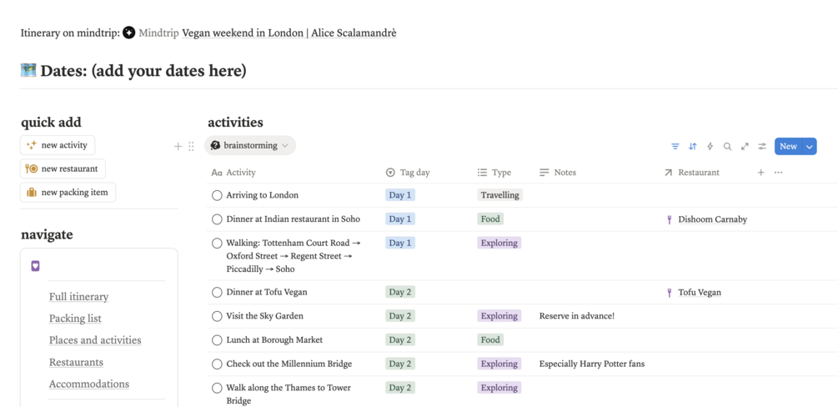Search the activities database
This screenshot has width=838, height=407.
pos(727,146)
